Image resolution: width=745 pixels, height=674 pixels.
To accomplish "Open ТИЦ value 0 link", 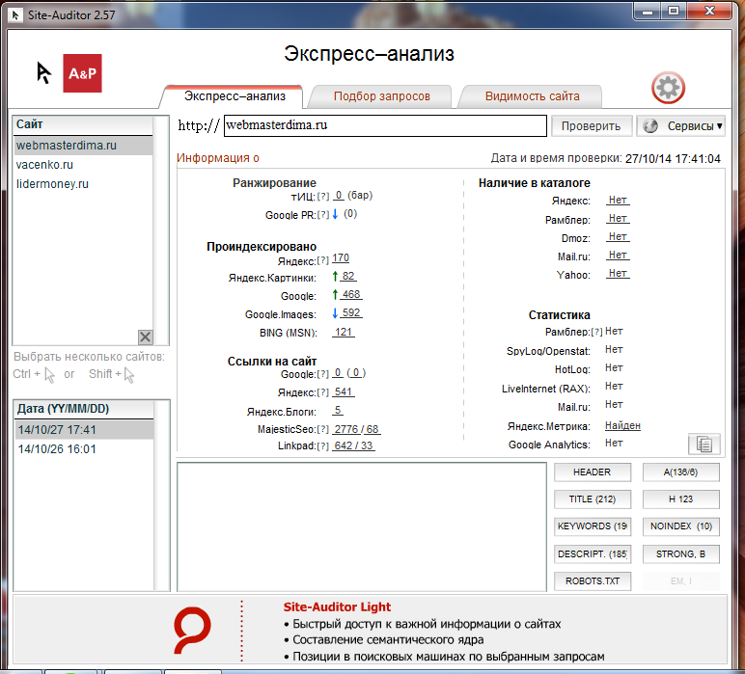I will point(339,196).
